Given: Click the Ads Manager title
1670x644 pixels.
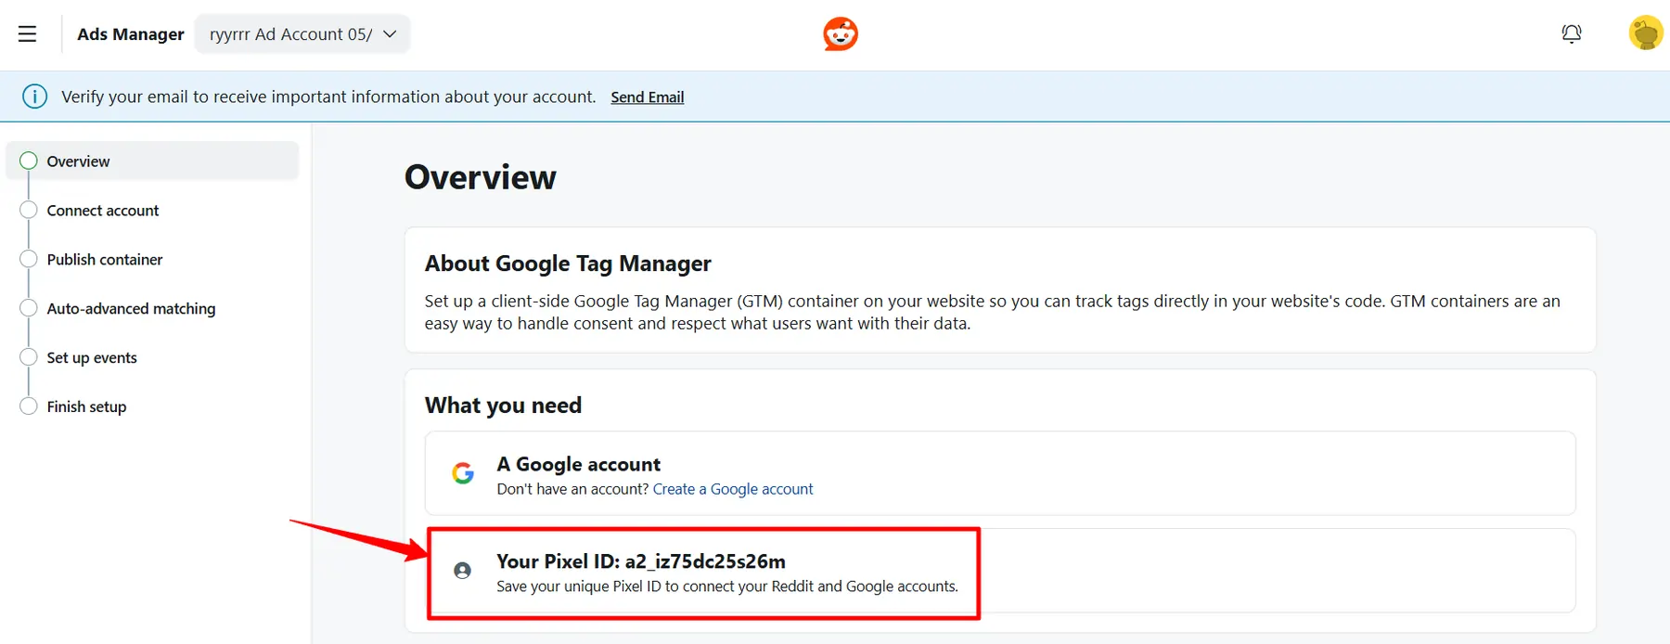Looking at the screenshot, I should [x=131, y=34].
